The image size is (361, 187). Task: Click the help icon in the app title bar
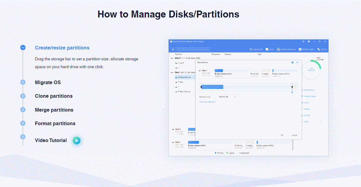click(x=309, y=42)
